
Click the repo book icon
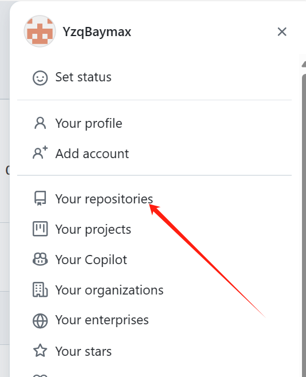[x=40, y=198]
